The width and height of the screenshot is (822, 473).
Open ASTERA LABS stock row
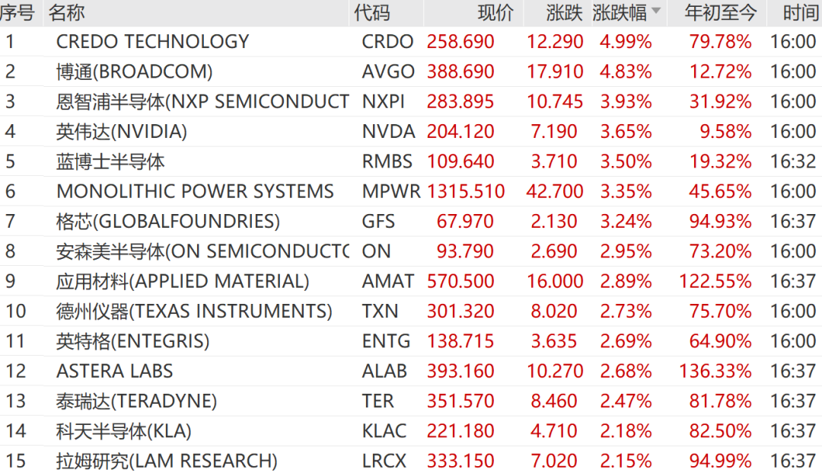tap(411, 371)
